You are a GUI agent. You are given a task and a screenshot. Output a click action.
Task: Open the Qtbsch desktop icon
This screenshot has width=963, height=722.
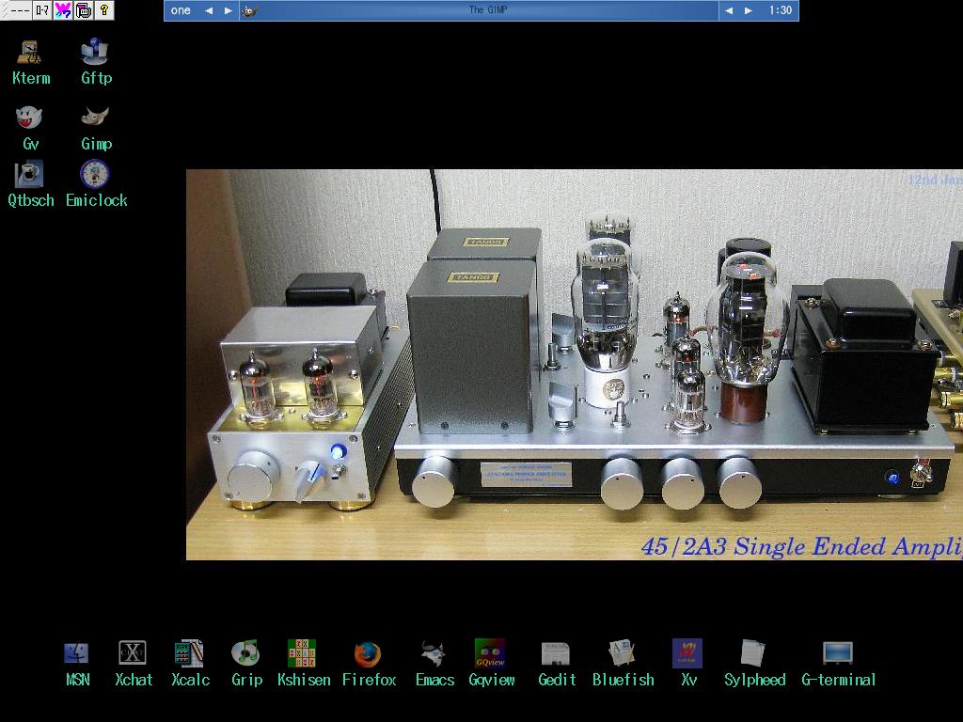[29, 175]
